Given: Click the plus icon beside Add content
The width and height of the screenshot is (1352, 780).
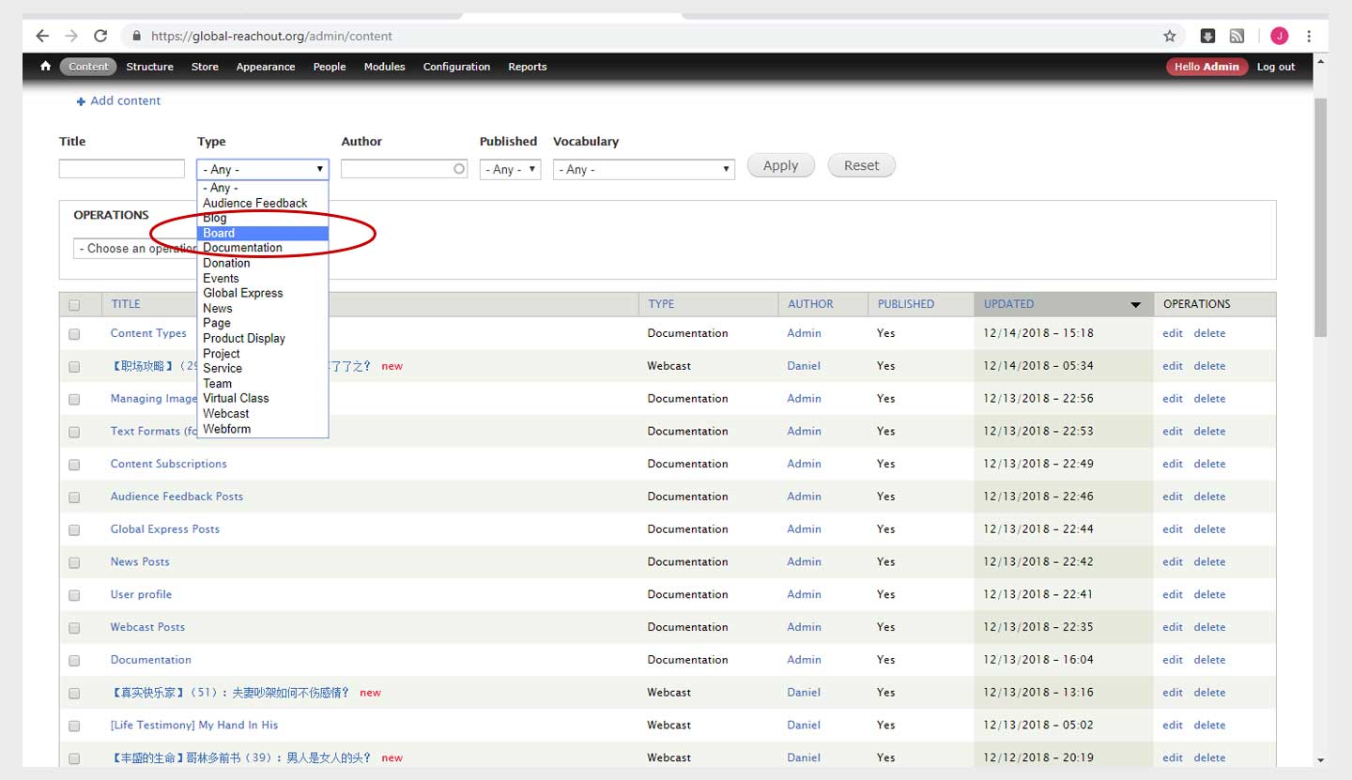Looking at the screenshot, I should coord(82,101).
